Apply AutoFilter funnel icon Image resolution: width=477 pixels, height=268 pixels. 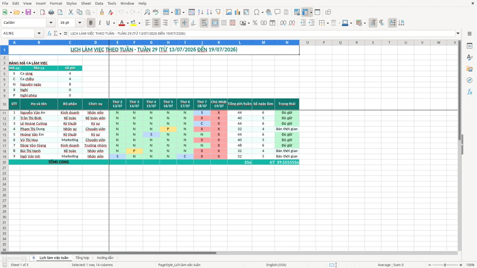218,12
